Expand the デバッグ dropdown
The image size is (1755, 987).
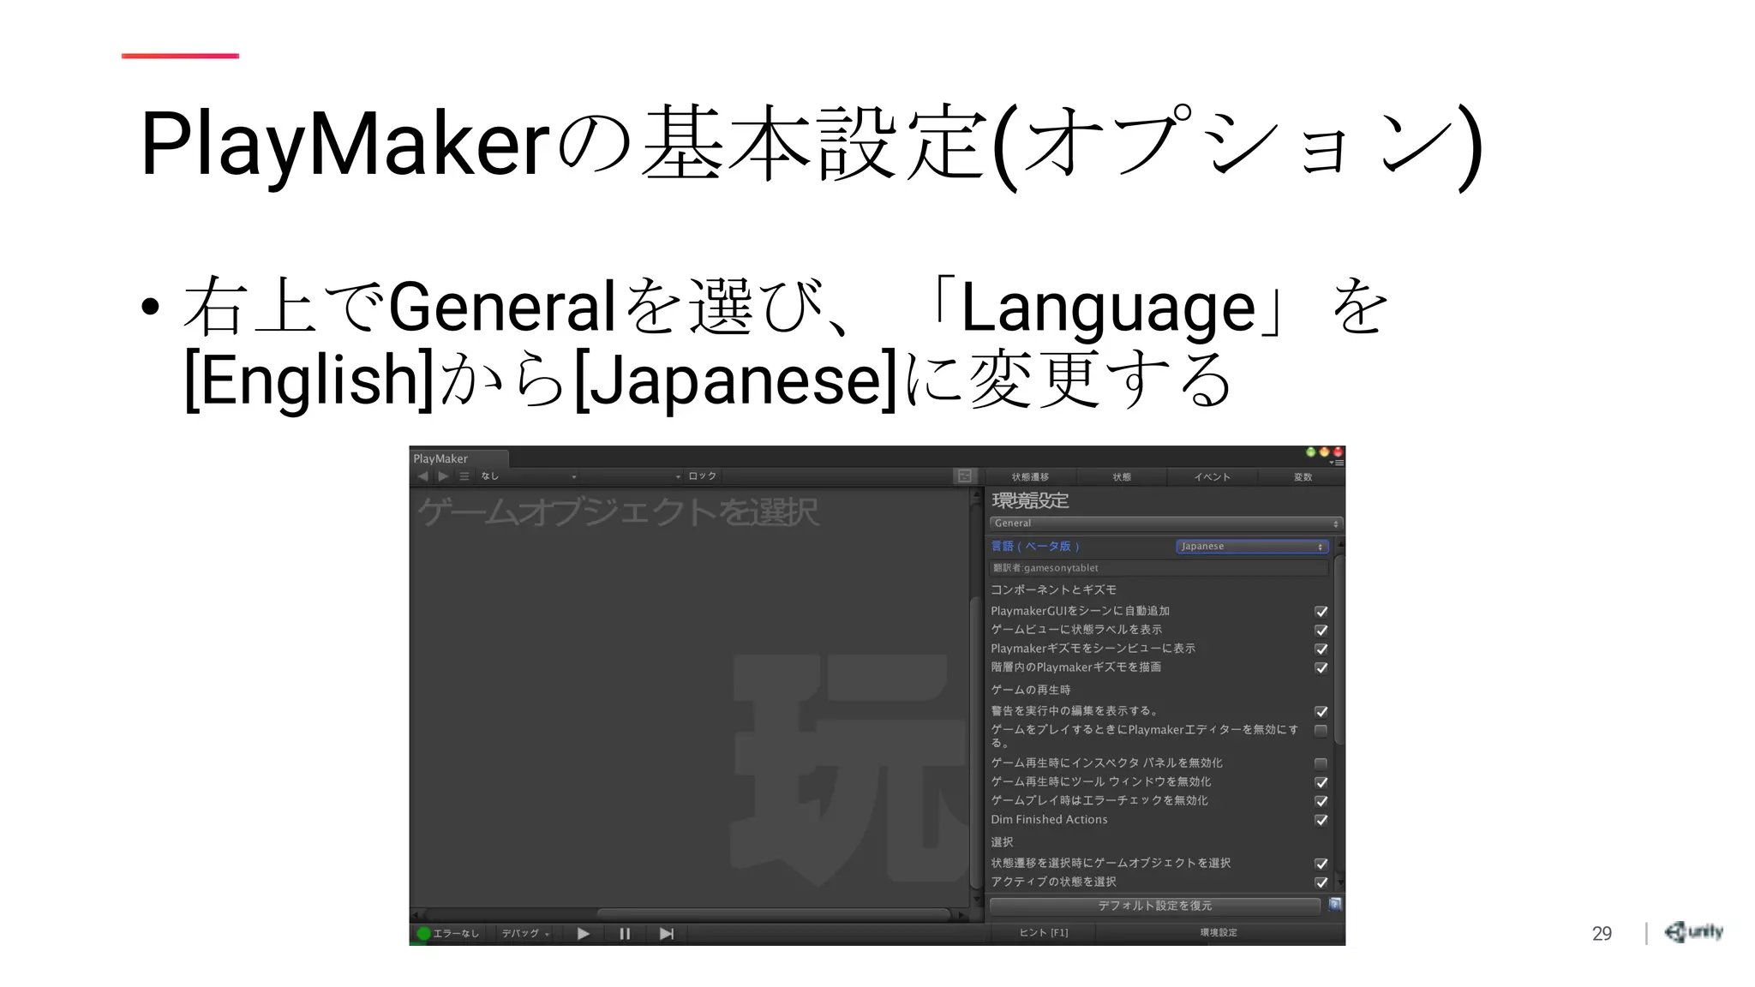[525, 934]
